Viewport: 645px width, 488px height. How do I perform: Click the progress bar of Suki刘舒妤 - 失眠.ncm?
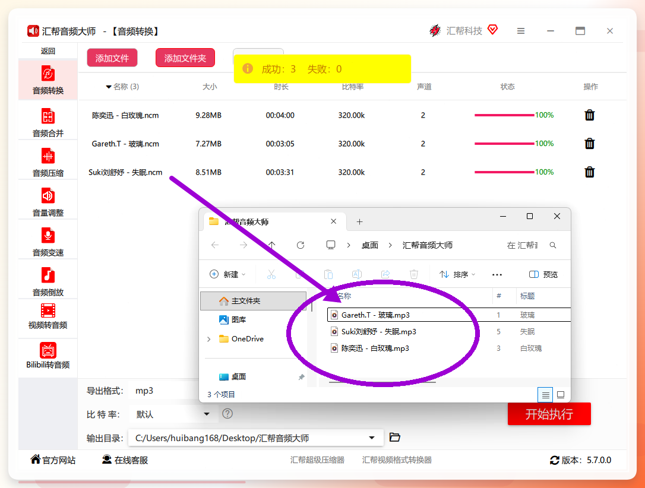504,172
